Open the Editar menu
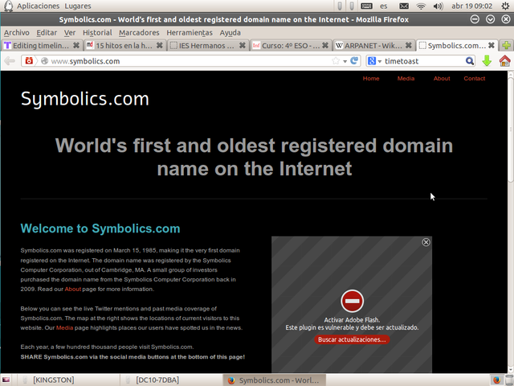 pyautogui.click(x=47, y=32)
